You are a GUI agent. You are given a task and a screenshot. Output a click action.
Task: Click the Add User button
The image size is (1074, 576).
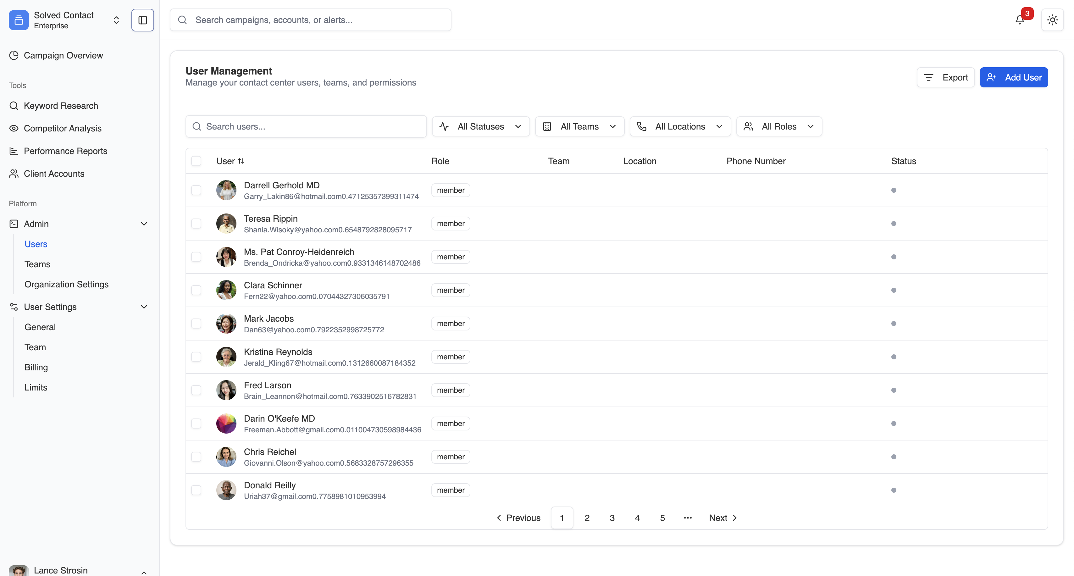click(x=1014, y=78)
